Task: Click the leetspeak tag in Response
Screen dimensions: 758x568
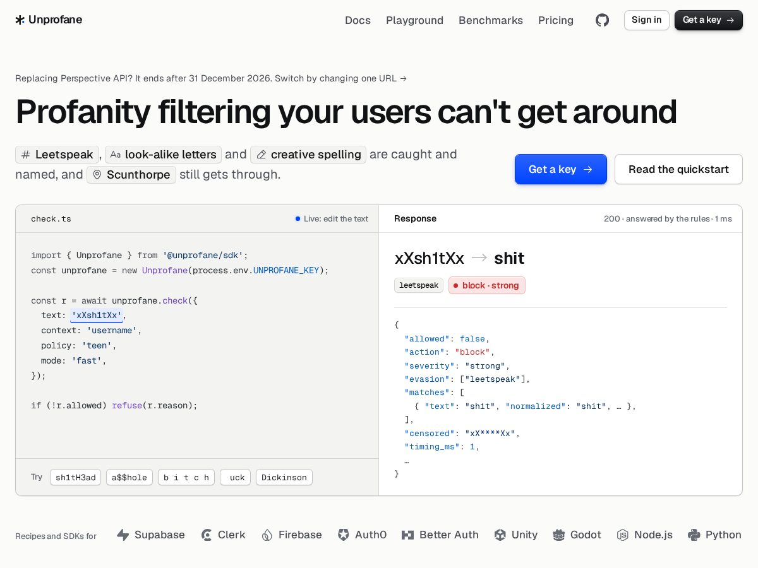Action: pyautogui.click(x=419, y=285)
